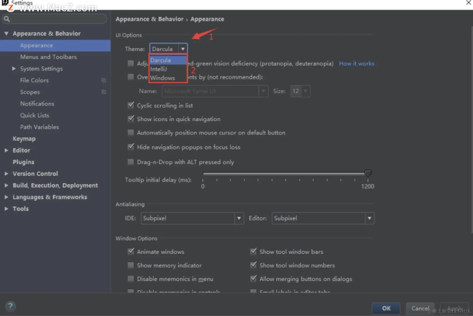Open Quick Lists settings page
Screen dimensions: 473x316
pyautogui.click(x=35, y=115)
